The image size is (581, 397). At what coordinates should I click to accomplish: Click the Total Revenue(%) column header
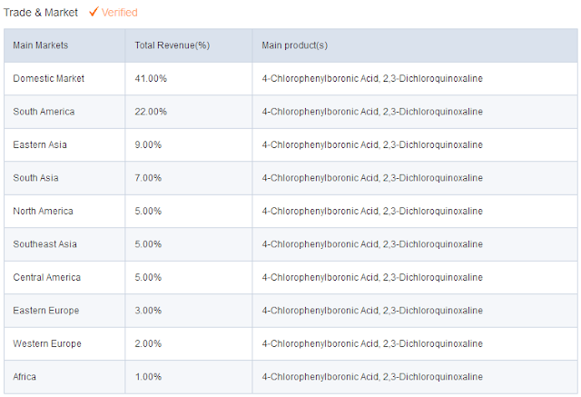click(x=172, y=45)
